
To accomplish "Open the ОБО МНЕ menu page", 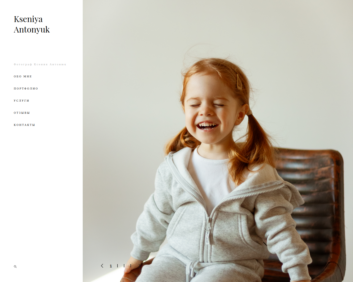I will (x=23, y=77).
